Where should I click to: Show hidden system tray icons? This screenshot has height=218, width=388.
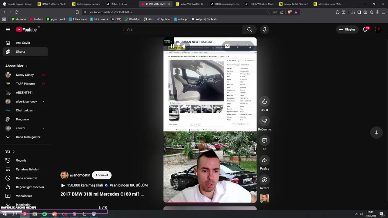point(356,214)
